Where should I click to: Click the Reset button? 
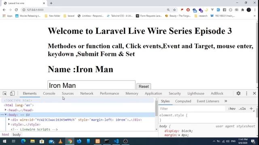click(x=144, y=87)
